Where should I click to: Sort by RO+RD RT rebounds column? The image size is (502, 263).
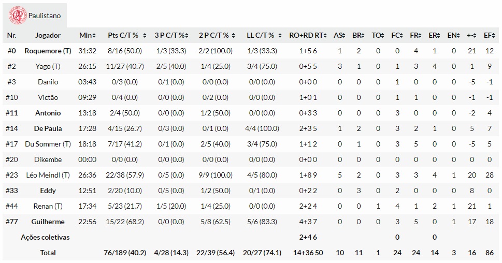(x=308, y=35)
